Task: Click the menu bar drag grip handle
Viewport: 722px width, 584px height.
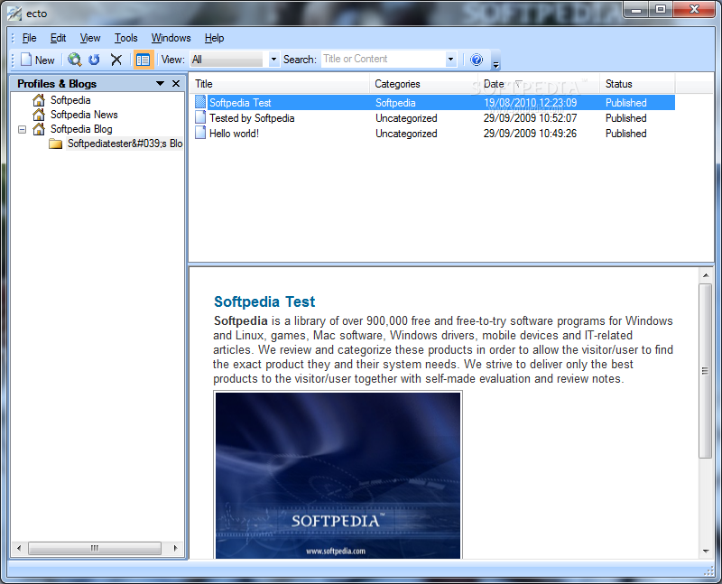Action: point(13,38)
